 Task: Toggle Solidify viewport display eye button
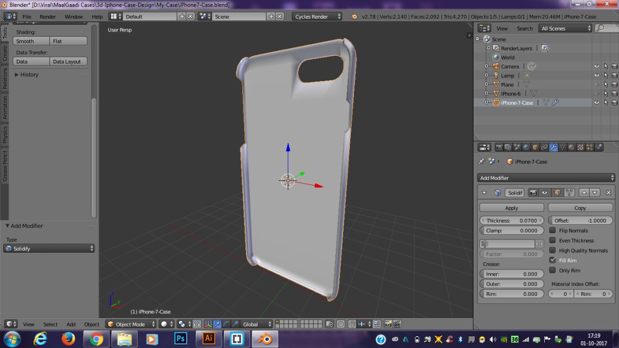pos(545,193)
